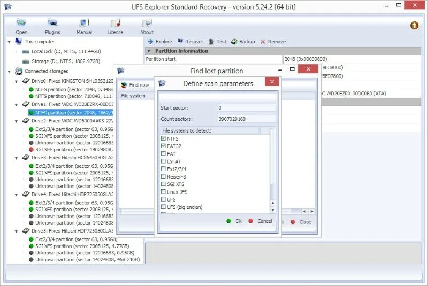Select the Drive2 WDC WD5000AAKS disk icon
428x286 pixels.
(x=26, y=120)
